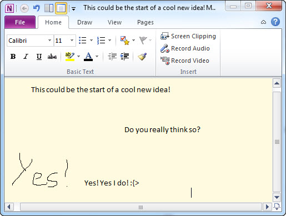The image size is (286, 216).
Task: Apply bullet list formatting
Action: 83,40
